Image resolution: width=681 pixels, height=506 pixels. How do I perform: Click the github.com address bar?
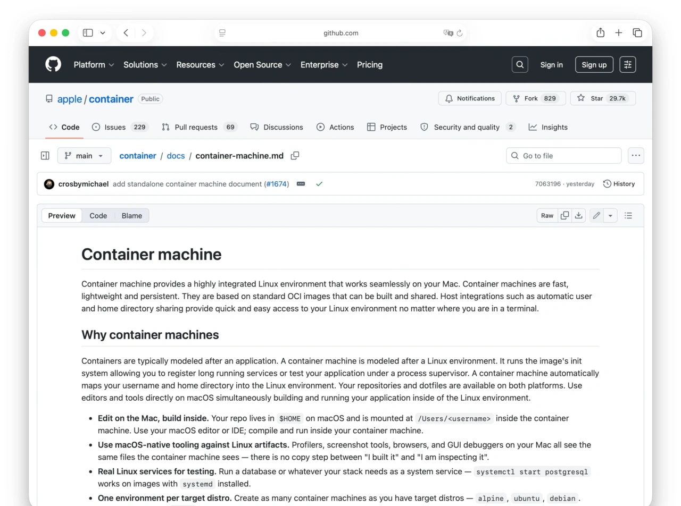click(x=341, y=33)
